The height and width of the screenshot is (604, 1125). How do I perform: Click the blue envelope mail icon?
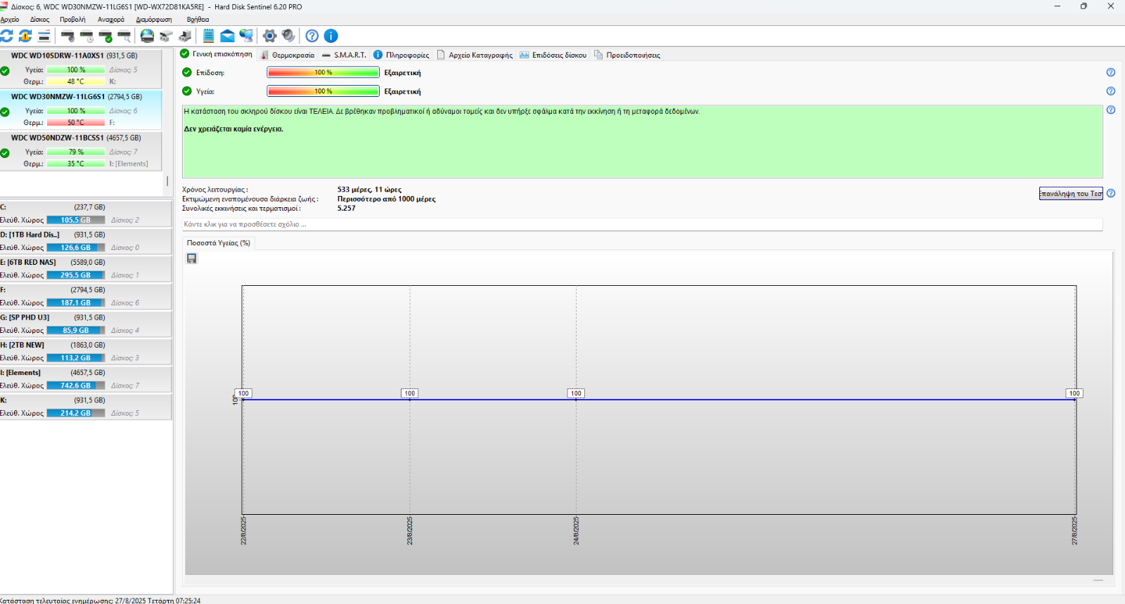point(227,36)
